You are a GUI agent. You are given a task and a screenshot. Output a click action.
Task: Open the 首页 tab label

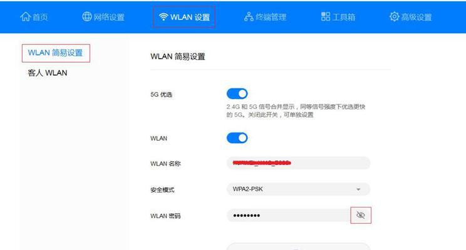[40, 17]
